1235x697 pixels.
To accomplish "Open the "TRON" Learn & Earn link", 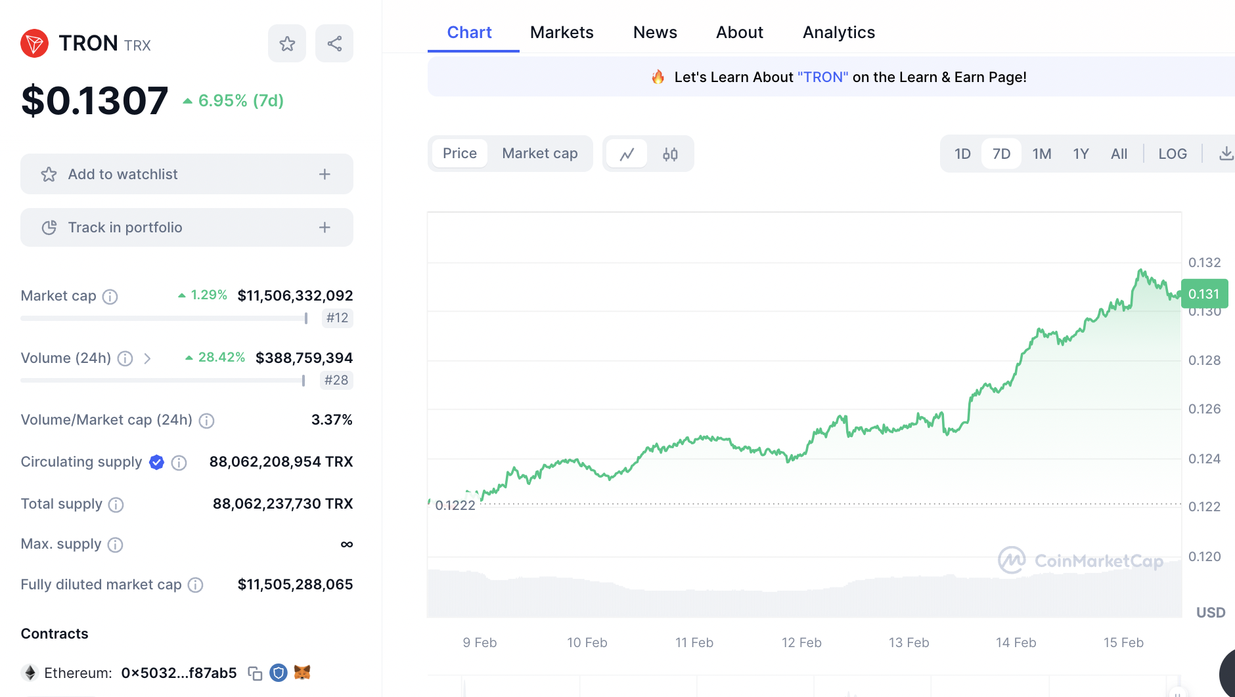I will tap(822, 77).
